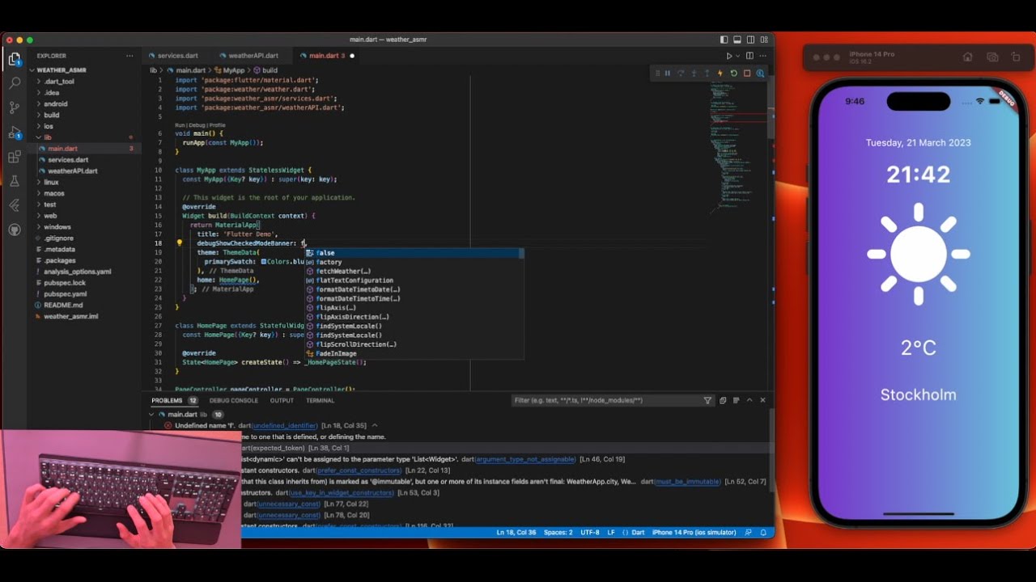
Task: Open the Debug Console panel tab
Action: pyautogui.click(x=234, y=401)
